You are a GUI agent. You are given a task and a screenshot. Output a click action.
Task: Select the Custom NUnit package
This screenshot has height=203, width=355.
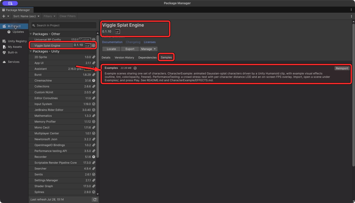coord(62,92)
